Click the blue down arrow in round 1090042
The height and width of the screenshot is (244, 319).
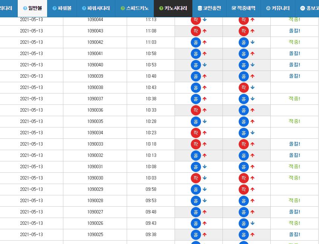[x=253, y=42]
